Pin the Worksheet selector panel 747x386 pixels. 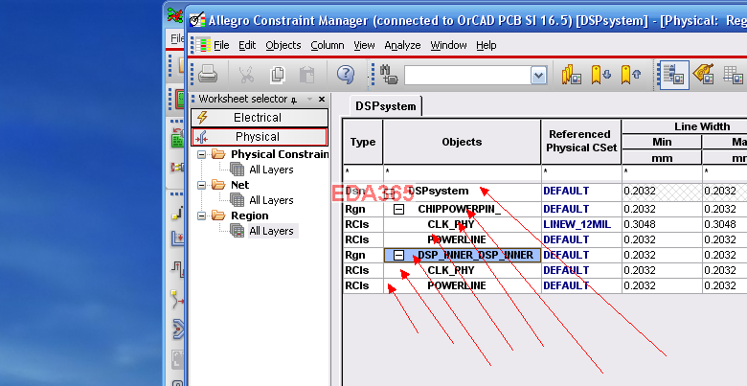[x=294, y=100]
